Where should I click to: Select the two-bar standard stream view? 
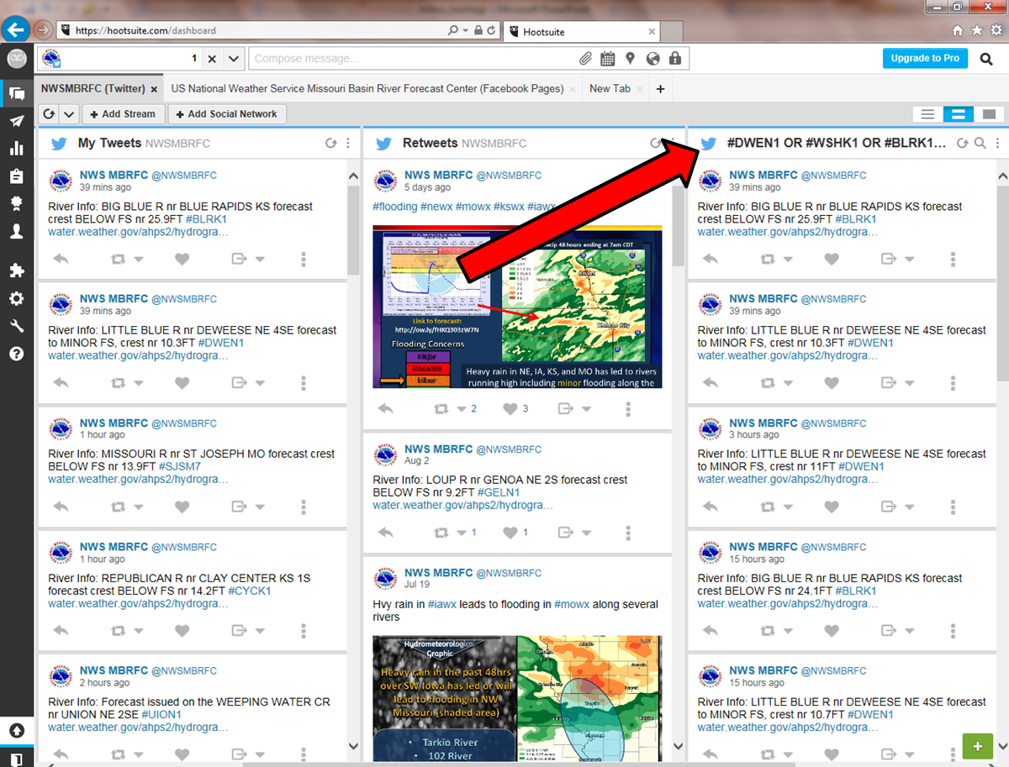(x=958, y=114)
